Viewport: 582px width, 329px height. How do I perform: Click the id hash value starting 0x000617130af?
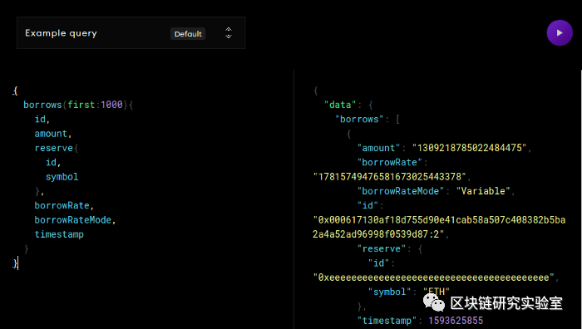coord(439,227)
